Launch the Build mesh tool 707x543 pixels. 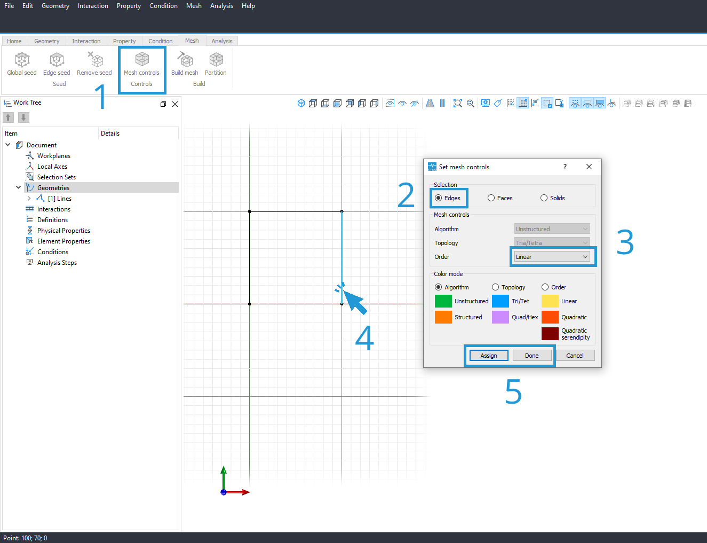pos(185,64)
